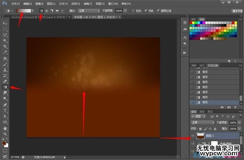Open Layers panel 不透明度 slider arrow
Viewport: 244px width, 160px height.
(239, 123)
